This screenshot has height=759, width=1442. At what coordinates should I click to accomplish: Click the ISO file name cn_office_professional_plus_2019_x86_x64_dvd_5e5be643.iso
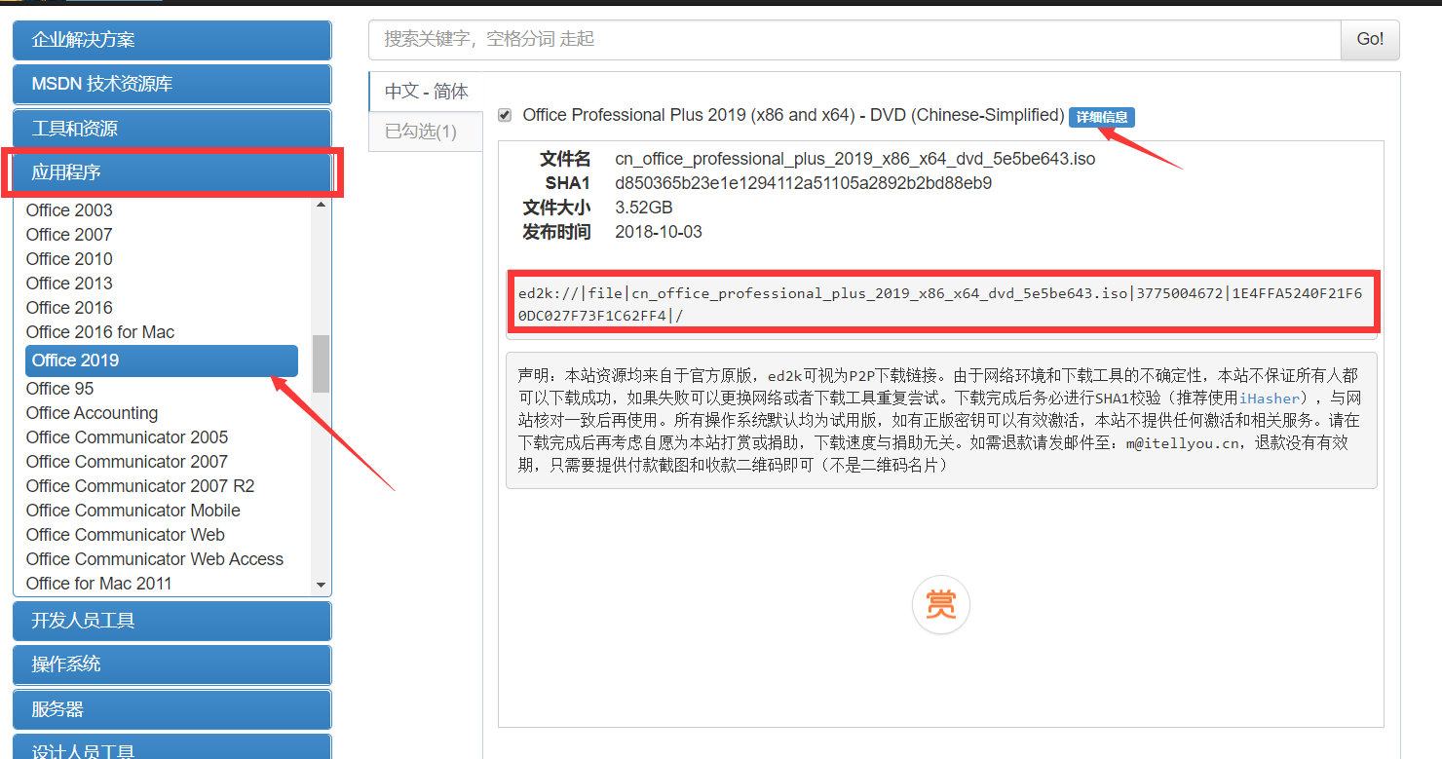coord(855,159)
